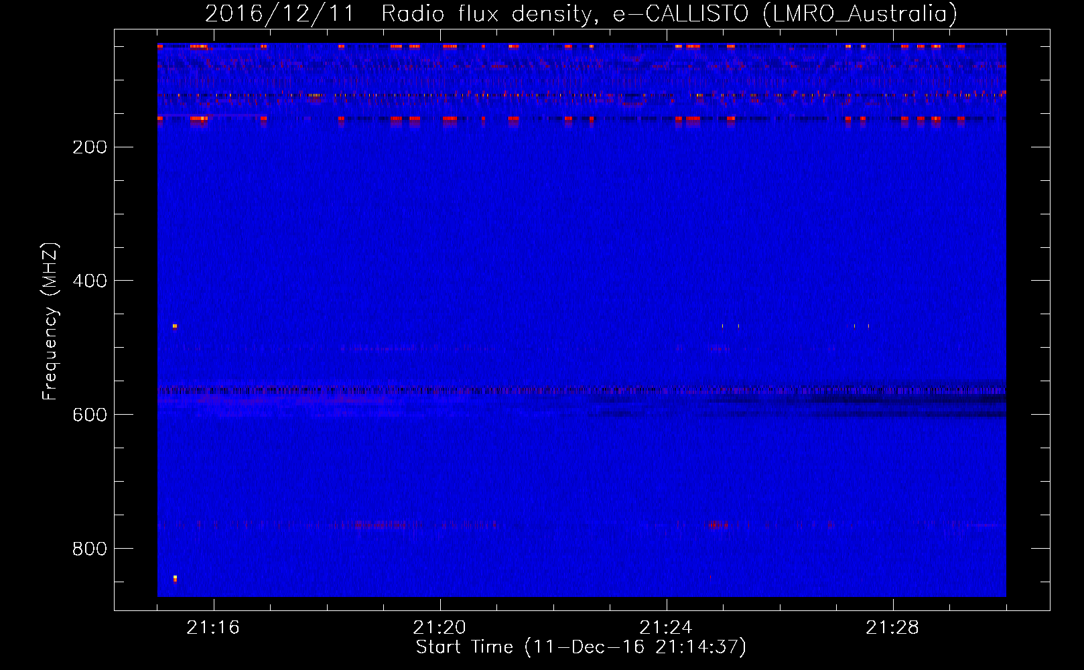
Task: Click the "Start Time (11-Dec-16 21:14:37)" axis label
Action: tap(581, 647)
